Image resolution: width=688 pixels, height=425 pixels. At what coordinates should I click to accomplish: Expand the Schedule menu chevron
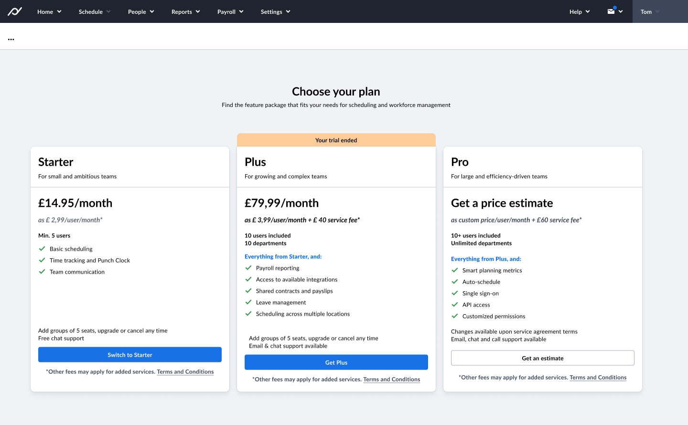coord(108,12)
